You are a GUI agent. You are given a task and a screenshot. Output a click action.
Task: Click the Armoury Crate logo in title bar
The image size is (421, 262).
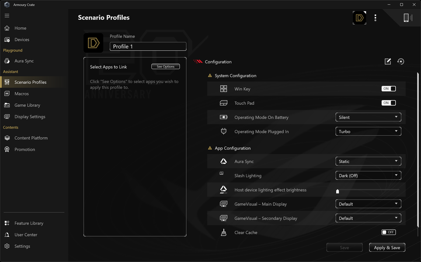[x=7, y=4]
